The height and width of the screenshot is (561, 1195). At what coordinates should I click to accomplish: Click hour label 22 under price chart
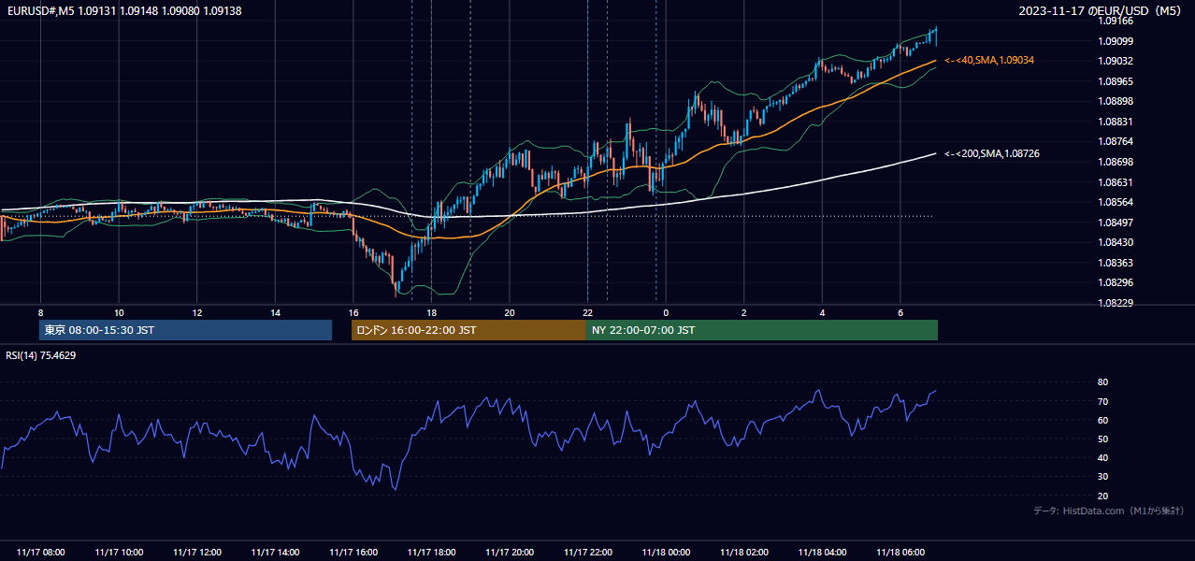(x=587, y=313)
